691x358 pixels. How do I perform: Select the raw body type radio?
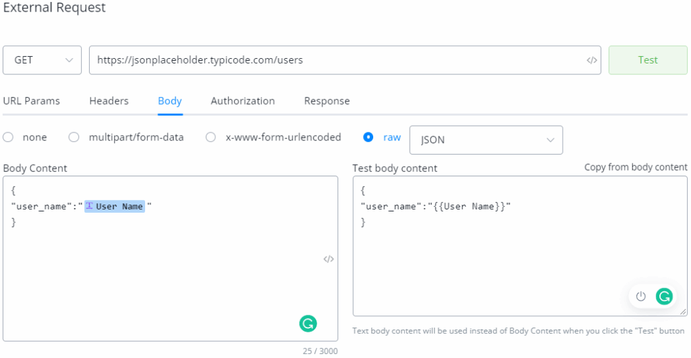click(x=368, y=137)
